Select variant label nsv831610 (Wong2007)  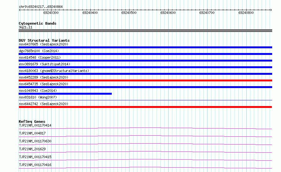point(38,97)
